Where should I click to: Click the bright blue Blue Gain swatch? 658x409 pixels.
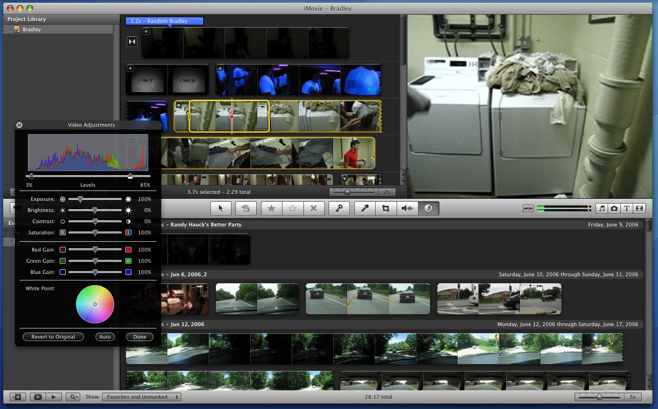pyautogui.click(x=128, y=272)
